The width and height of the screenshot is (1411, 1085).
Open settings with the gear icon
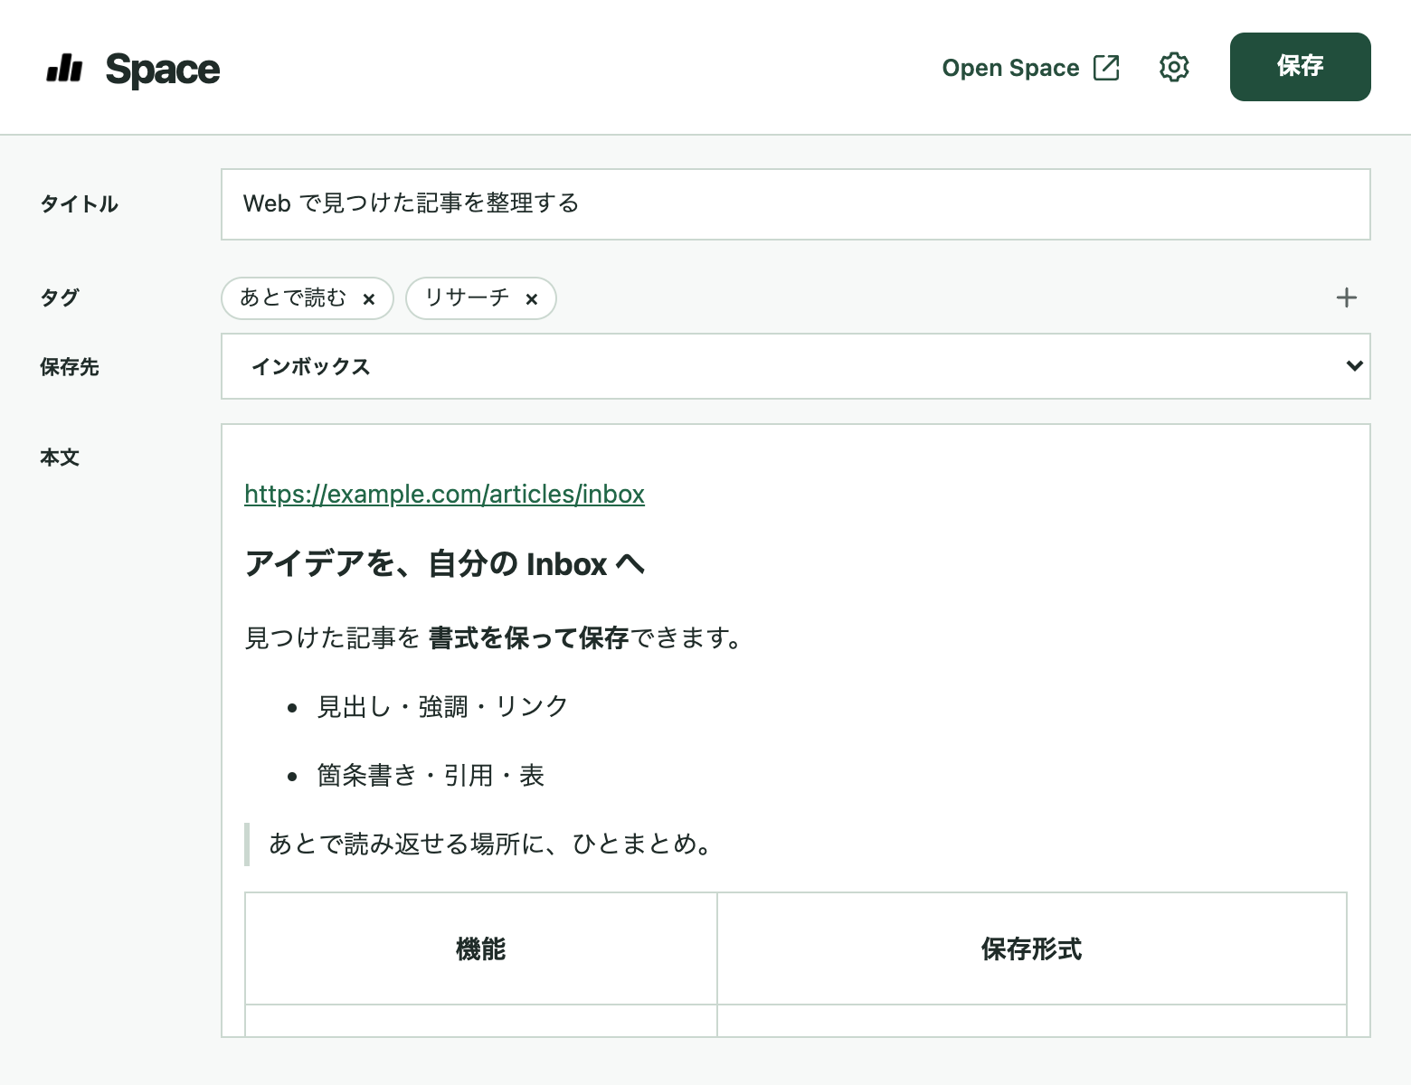click(x=1174, y=67)
